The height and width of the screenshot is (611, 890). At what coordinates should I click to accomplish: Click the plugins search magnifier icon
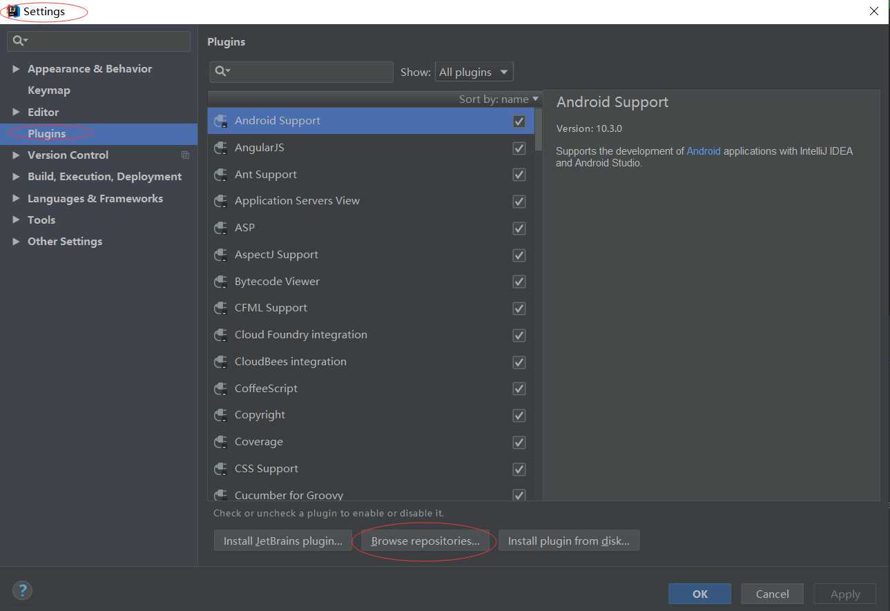point(222,71)
